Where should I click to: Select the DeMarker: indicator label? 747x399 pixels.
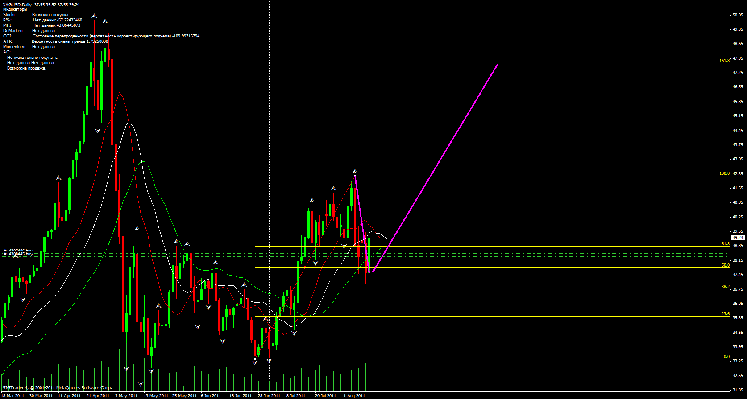(x=13, y=31)
